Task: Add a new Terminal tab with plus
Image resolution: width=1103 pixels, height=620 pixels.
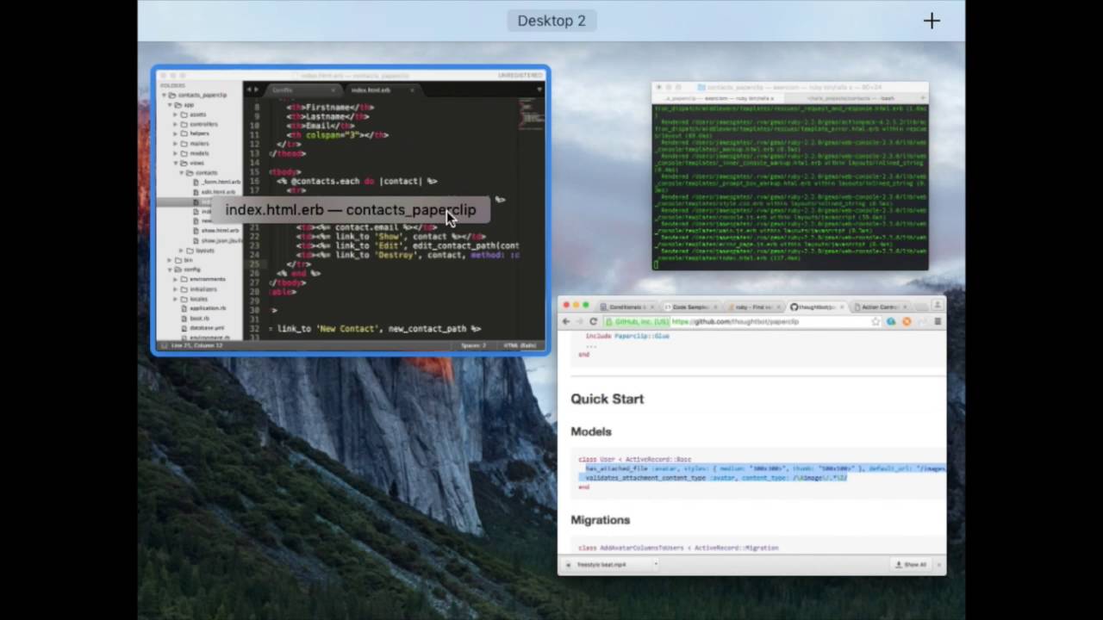Action: (x=923, y=98)
